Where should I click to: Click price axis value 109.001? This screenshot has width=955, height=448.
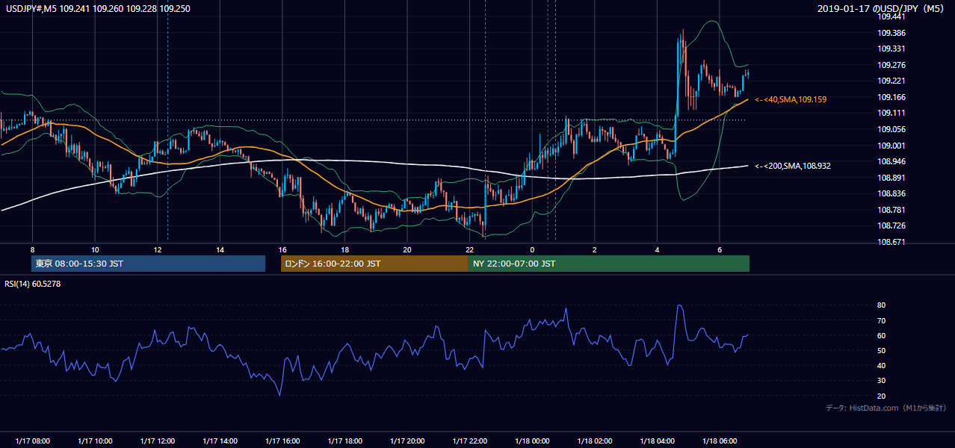pyautogui.click(x=891, y=146)
